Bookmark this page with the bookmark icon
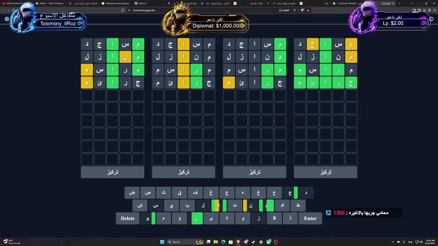The height and width of the screenshot is (246, 438). pyautogui.click(x=123, y=10)
